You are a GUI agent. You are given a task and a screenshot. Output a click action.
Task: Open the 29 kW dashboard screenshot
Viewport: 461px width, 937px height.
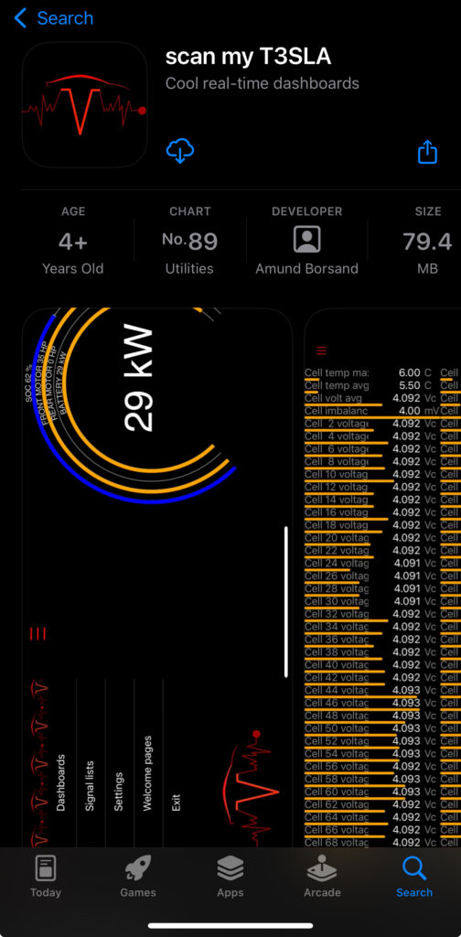(x=157, y=577)
